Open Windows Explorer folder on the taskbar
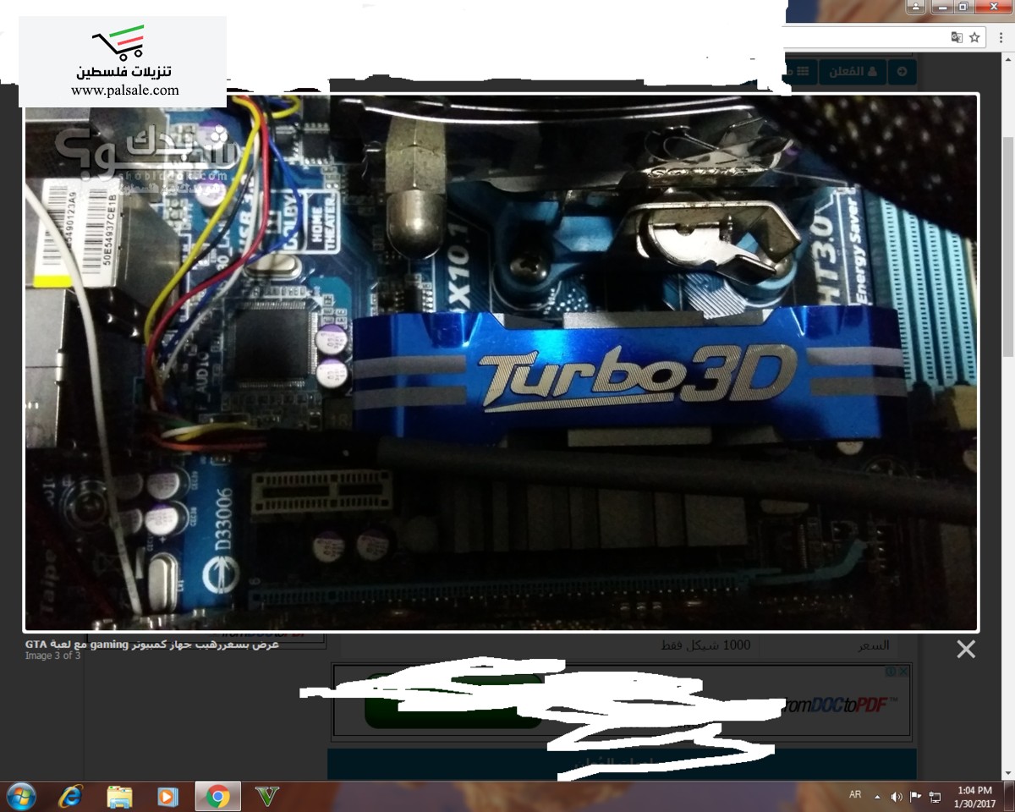Image resolution: width=1015 pixels, height=812 pixels. pyautogui.click(x=120, y=796)
